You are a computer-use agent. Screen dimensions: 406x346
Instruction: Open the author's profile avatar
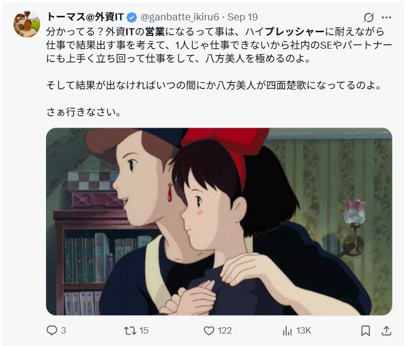tap(27, 24)
